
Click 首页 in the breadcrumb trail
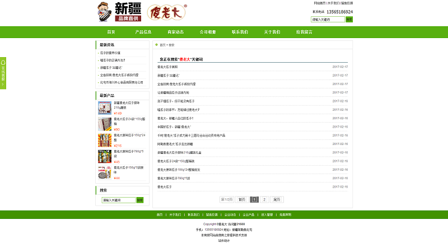click(x=162, y=45)
